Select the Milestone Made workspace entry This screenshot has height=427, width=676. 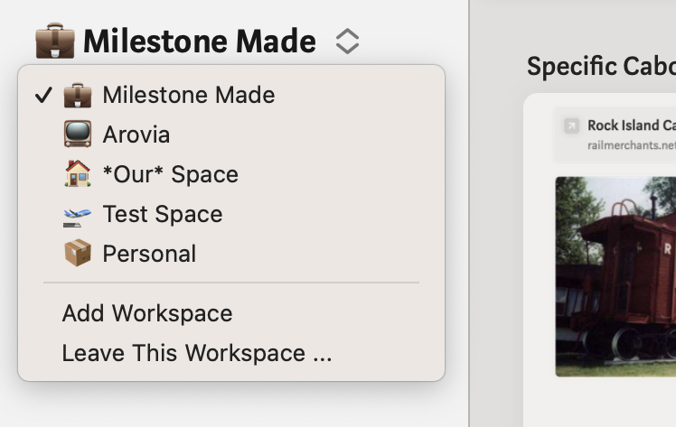pos(189,95)
